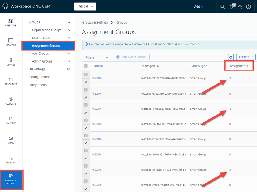Image resolution: width=257 pixels, height=192 pixels.
Task: Select App Groups menu item
Action: (40, 54)
